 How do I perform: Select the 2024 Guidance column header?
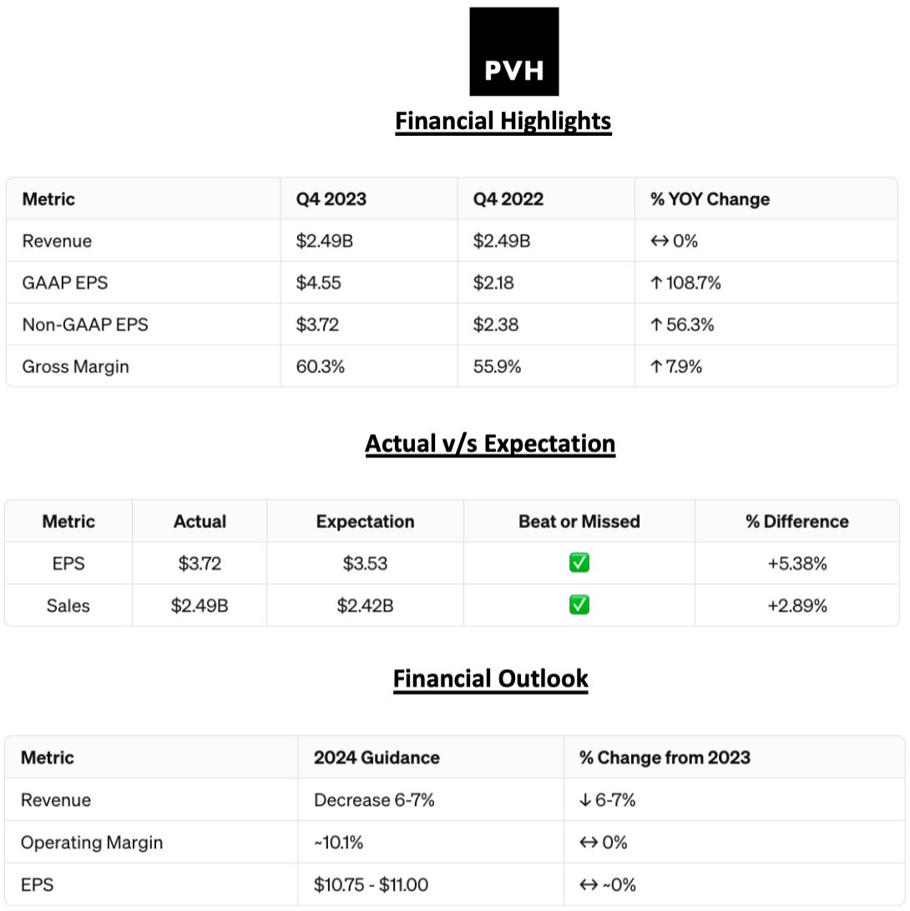[377, 757]
